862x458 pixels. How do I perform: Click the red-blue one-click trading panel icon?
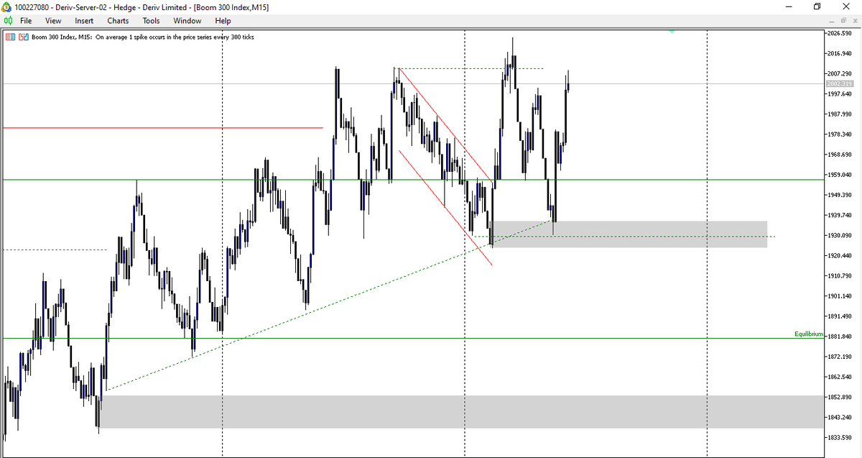tap(11, 37)
